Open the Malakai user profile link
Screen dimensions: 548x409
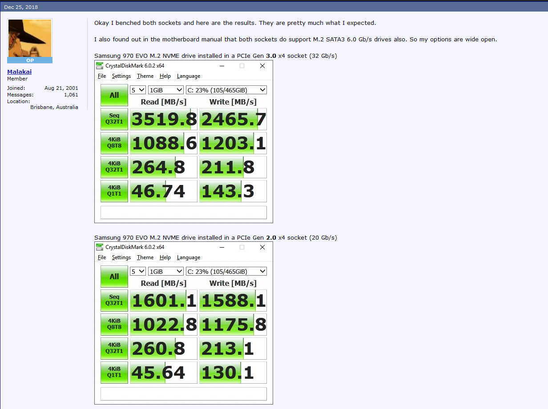click(x=19, y=72)
